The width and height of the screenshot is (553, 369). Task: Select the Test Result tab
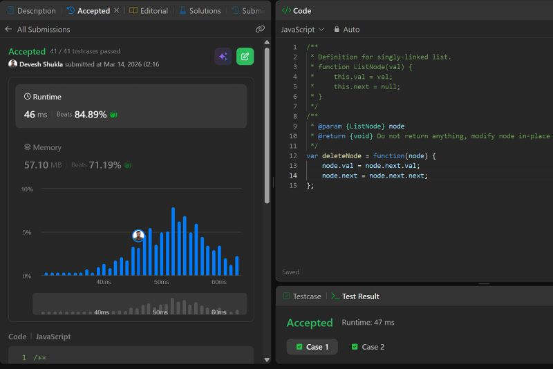click(355, 296)
